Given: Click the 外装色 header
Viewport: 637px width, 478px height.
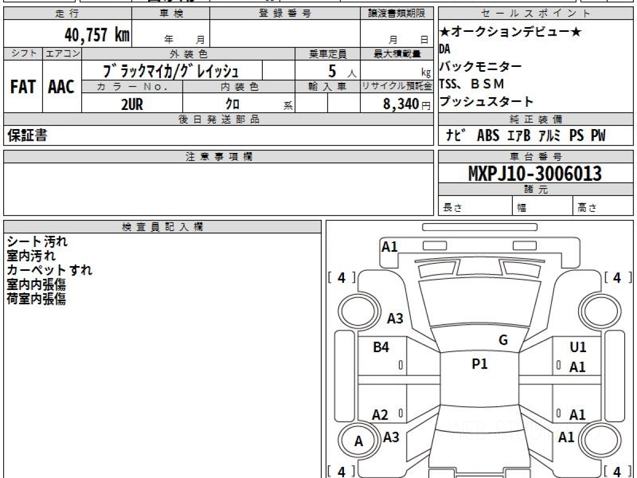Looking at the screenshot, I should (x=188, y=54).
